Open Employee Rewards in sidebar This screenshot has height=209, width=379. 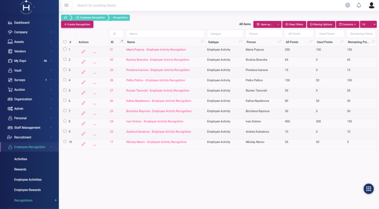tap(27, 190)
